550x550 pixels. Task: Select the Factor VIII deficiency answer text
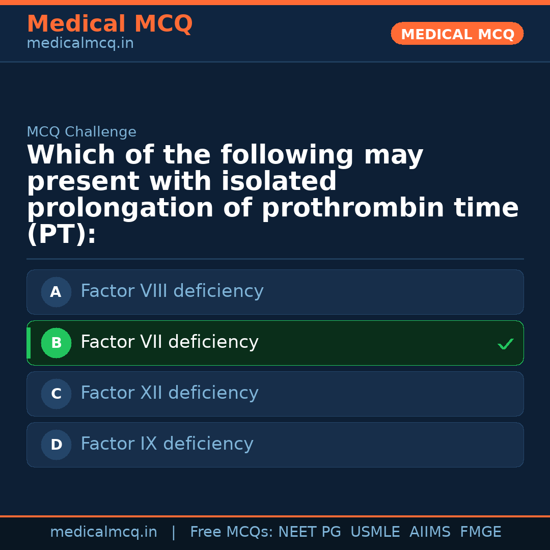tap(172, 291)
